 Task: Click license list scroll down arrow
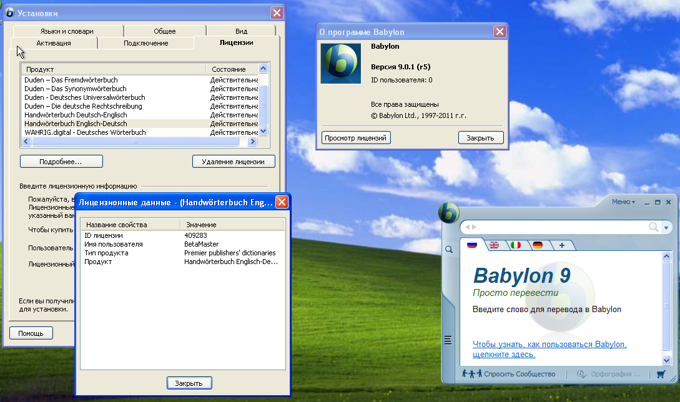(264, 131)
